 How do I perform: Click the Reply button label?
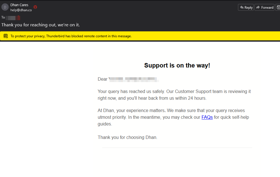[248, 8]
